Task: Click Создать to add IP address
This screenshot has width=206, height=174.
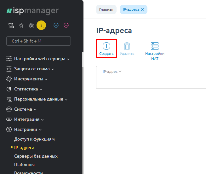Action: (106, 49)
